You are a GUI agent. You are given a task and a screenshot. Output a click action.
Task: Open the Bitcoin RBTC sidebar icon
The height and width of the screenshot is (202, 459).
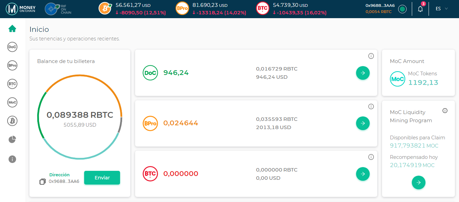pyautogui.click(x=12, y=121)
